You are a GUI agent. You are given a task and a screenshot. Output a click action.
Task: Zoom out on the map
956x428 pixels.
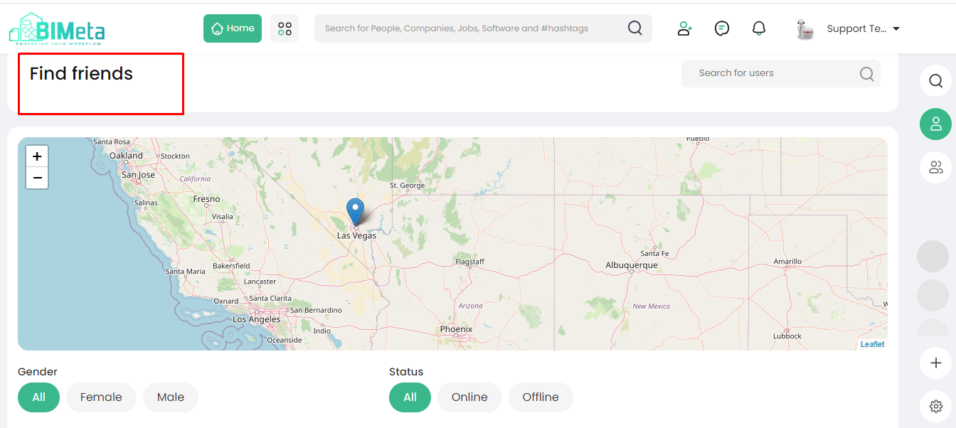click(37, 178)
